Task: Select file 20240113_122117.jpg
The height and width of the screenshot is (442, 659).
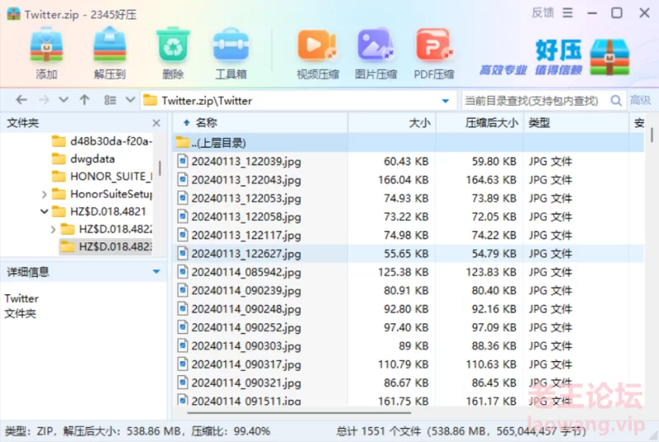Action: click(x=408, y=235)
